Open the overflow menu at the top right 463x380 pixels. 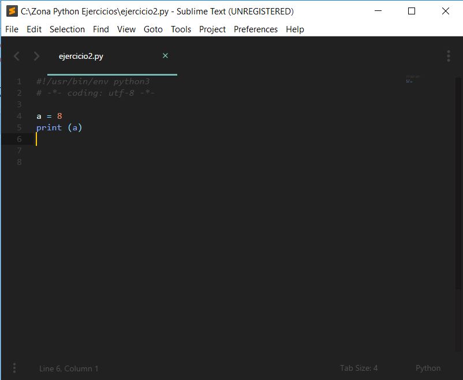[449, 56]
